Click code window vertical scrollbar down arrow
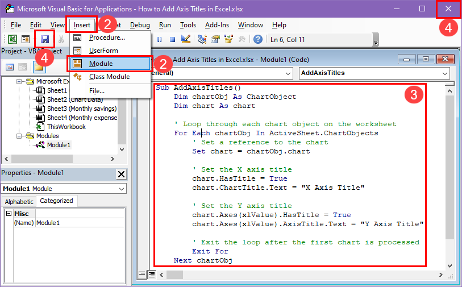The height and width of the screenshot is (287, 462). tap(449, 265)
